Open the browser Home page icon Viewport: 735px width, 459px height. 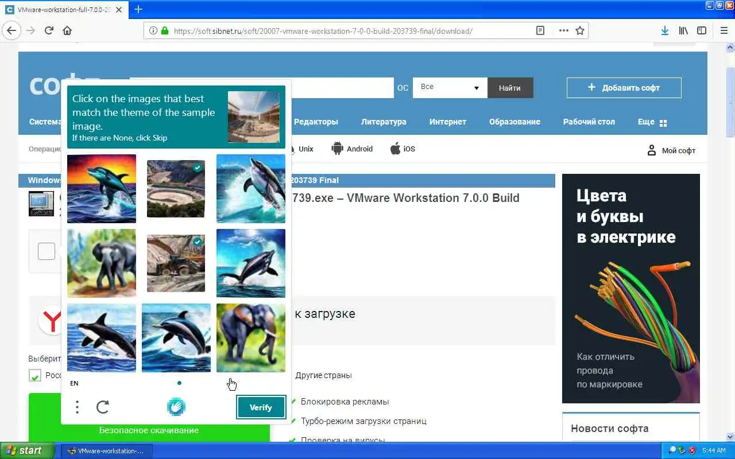click(x=67, y=30)
